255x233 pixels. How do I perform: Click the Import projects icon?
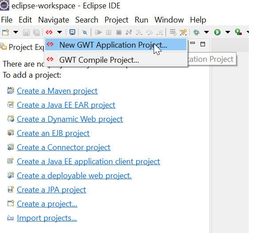click(x=10, y=218)
